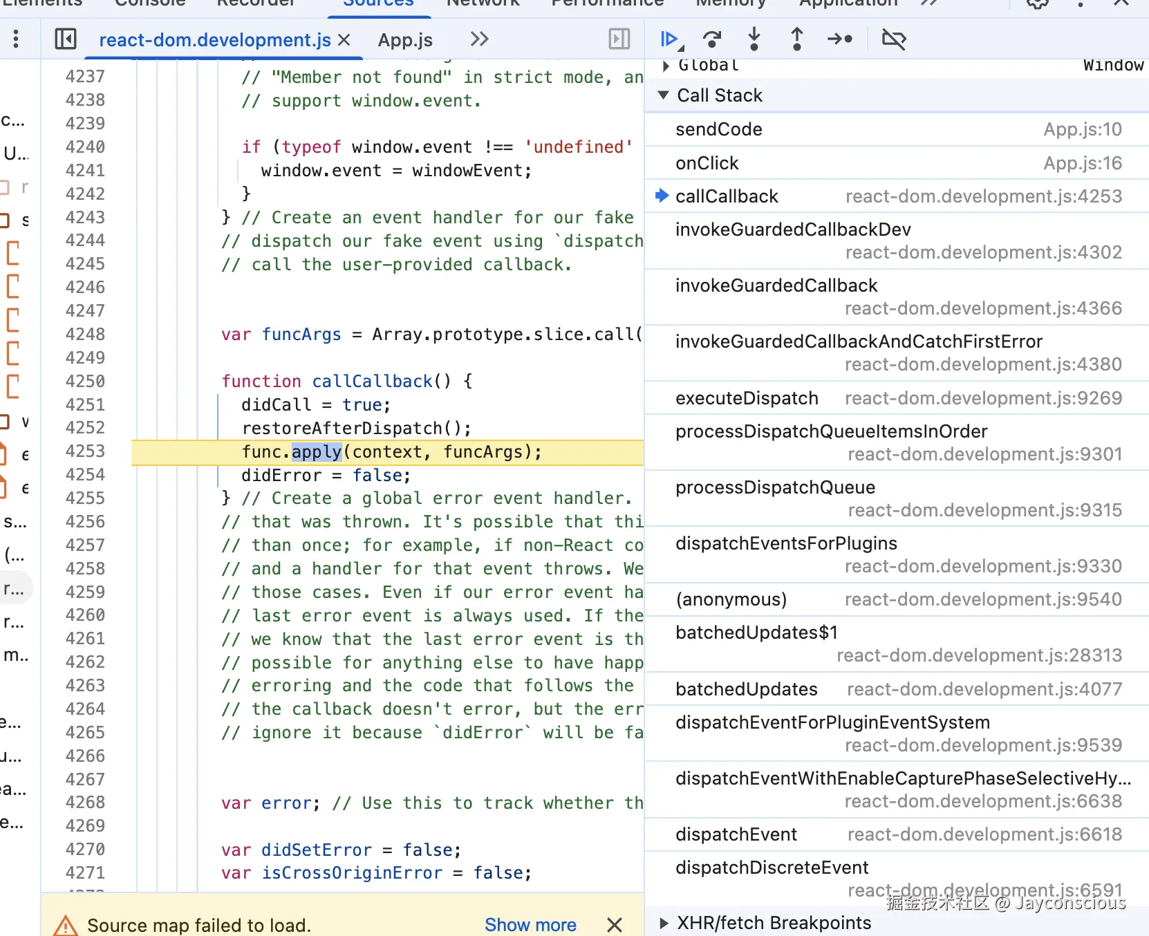This screenshot has width=1149, height=936.
Task: Deactivate breakpoints
Action: (894, 39)
